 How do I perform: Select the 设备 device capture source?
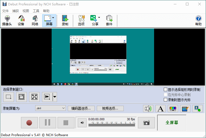pyautogui.click(x=21, y=21)
